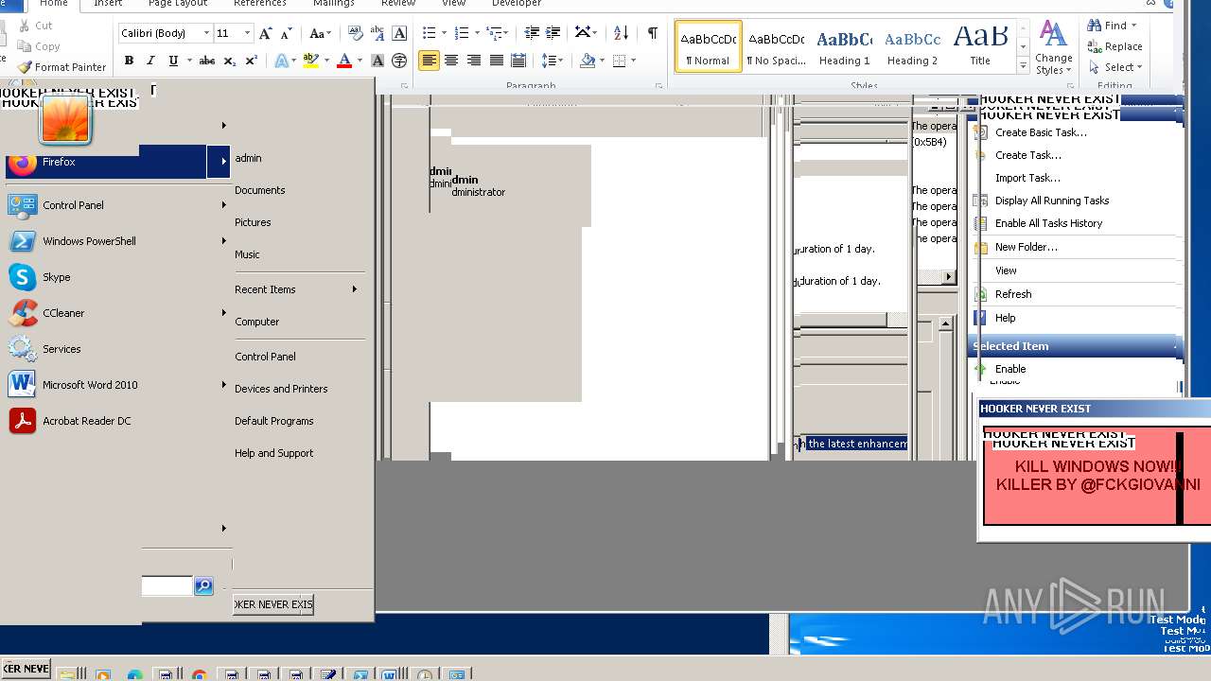Open Services from Start menu
The height and width of the screenshot is (681, 1211).
click(61, 349)
